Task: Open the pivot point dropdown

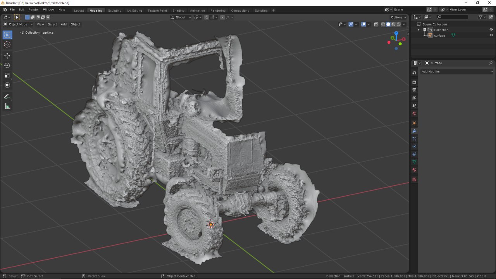Action: [198, 17]
